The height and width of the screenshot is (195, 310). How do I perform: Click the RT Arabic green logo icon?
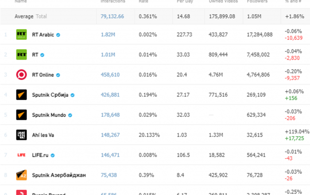click(x=21, y=34)
